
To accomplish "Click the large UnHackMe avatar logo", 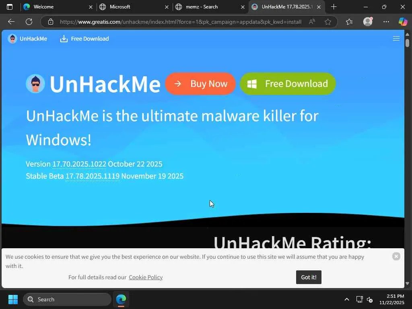I will point(35,84).
